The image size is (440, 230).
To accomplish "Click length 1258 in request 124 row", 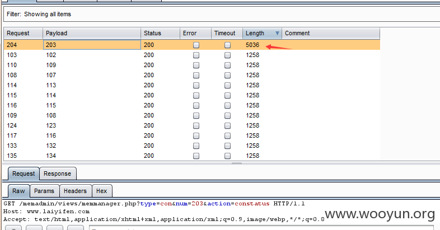I will pos(252,126).
